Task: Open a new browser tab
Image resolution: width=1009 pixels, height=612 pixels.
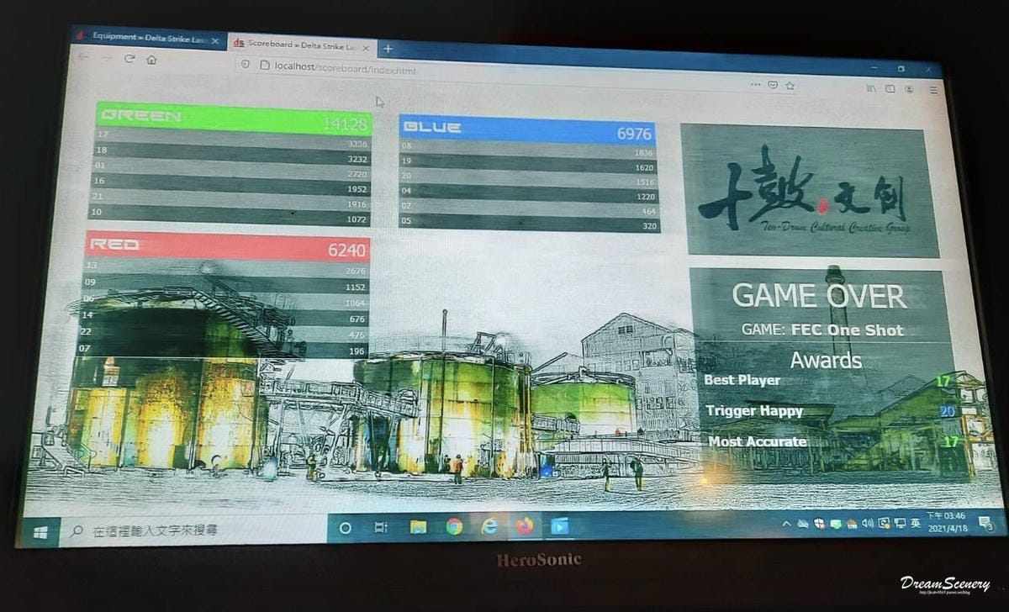Action: click(x=388, y=49)
